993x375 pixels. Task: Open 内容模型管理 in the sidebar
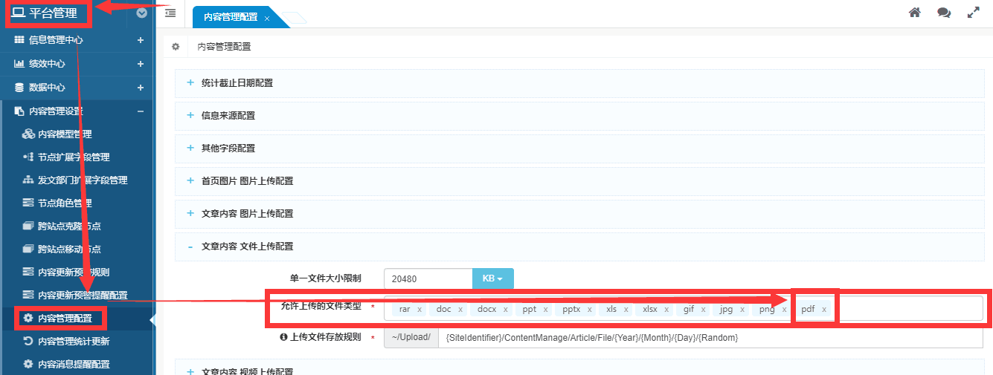click(65, 134)
